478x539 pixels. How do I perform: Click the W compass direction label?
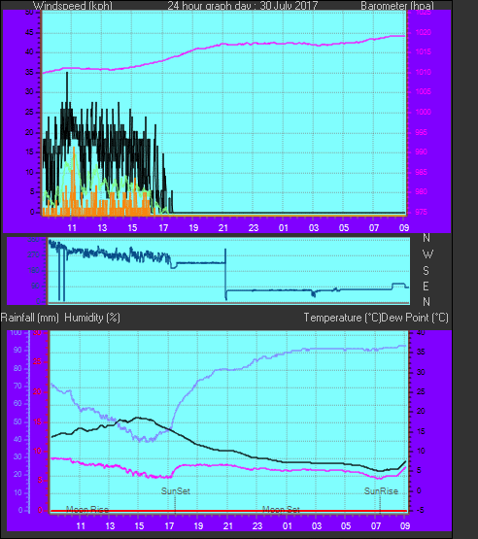(x=427, y=254)
